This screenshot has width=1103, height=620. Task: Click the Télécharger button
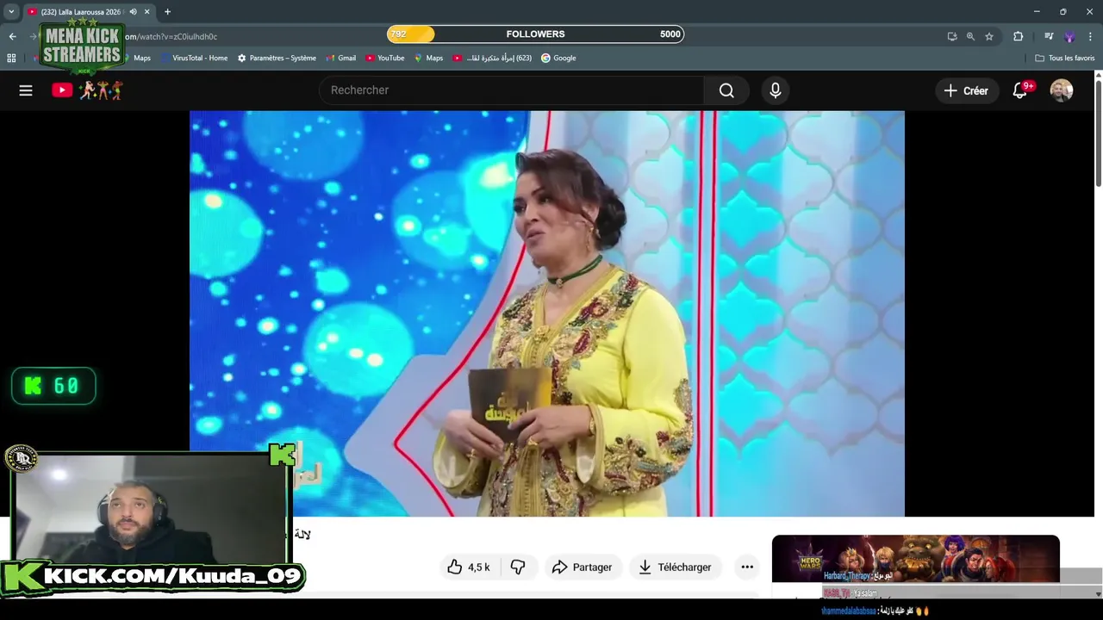coord(675,567)
